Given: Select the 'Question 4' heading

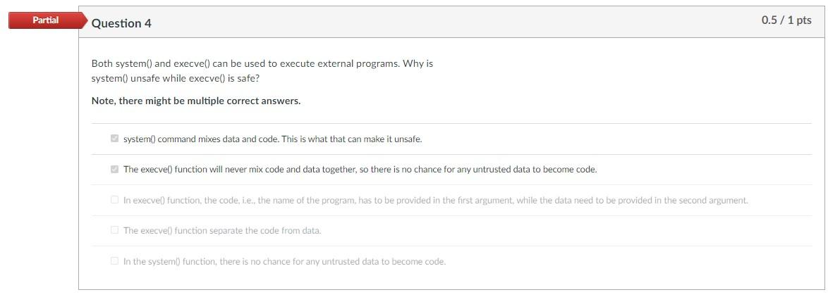Looking at the screenshot, I should [121, 23].
